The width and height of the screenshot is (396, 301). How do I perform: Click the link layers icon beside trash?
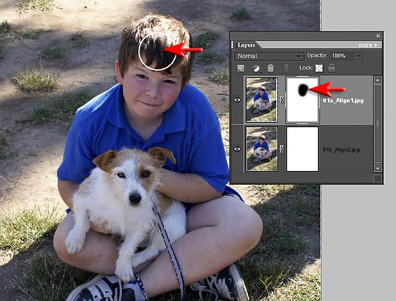point(286,68)
